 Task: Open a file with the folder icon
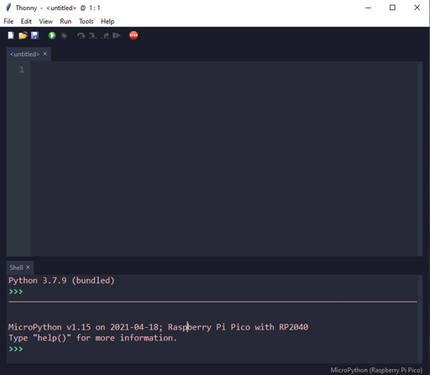23,35
